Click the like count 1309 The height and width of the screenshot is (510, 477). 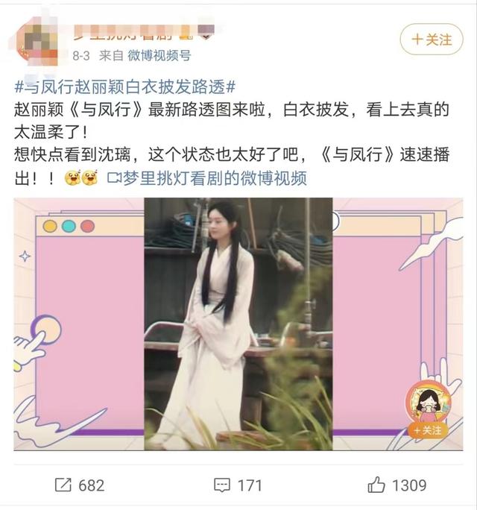[x=409, y=485]
